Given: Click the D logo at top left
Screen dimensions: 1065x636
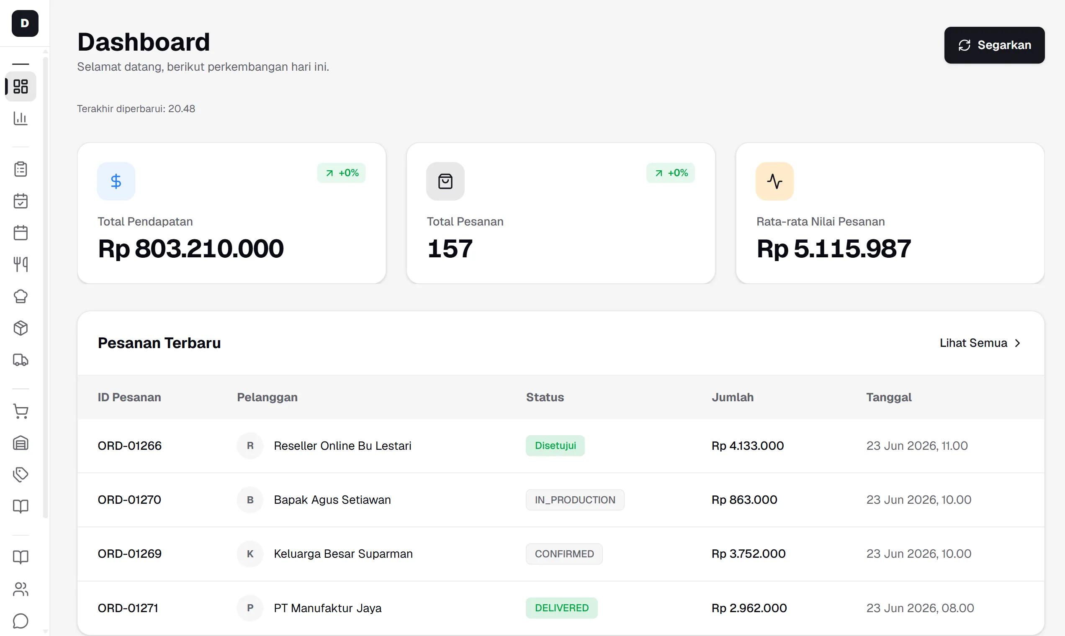Looking at the screenshot, I should [25, 23].
